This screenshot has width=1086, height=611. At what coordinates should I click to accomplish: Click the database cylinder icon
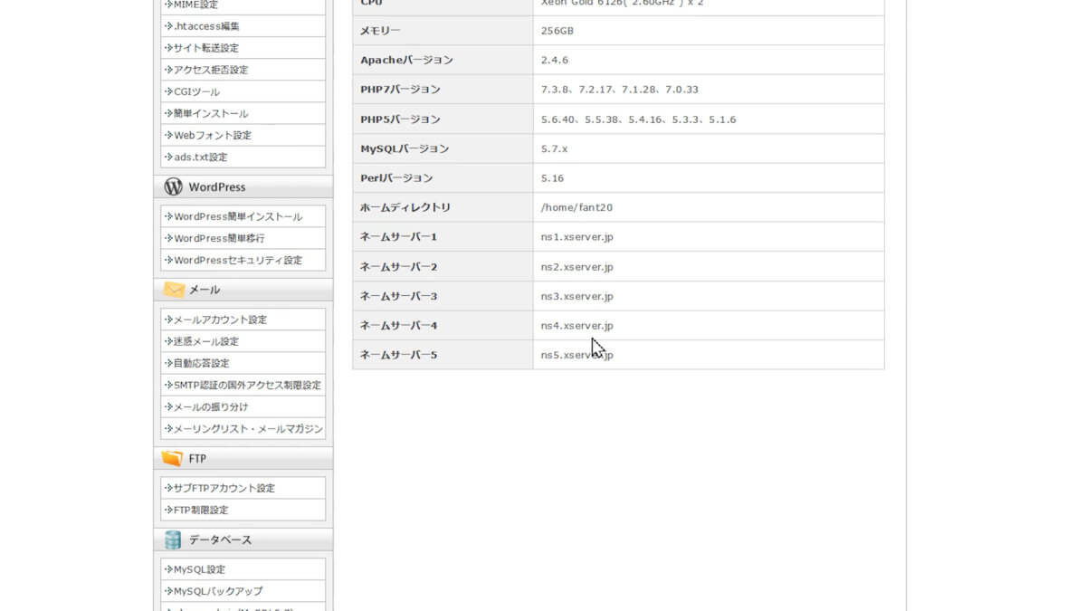click(x=174, y=539)
